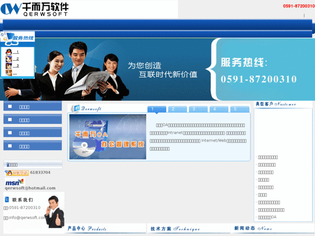Switch to showcase tab 5
The image size is (315, 236).
pos(240,109)
